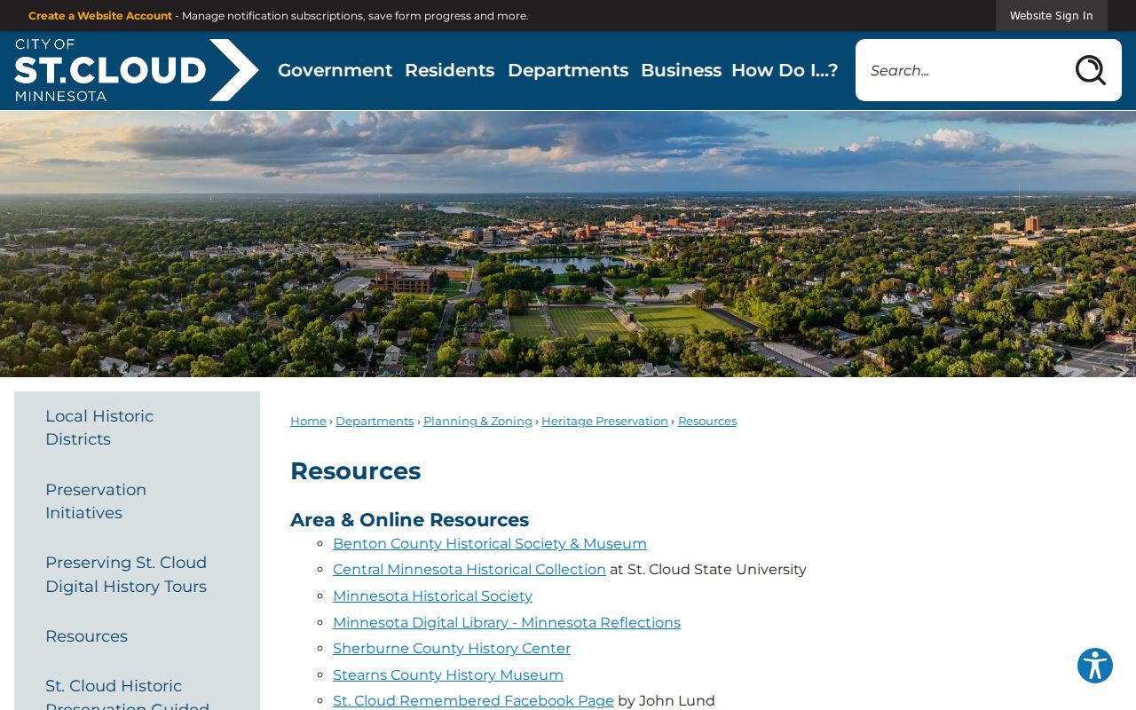Open the How Do I...? menu
The image size is (1136, 710).
click(x=785, y=70)
